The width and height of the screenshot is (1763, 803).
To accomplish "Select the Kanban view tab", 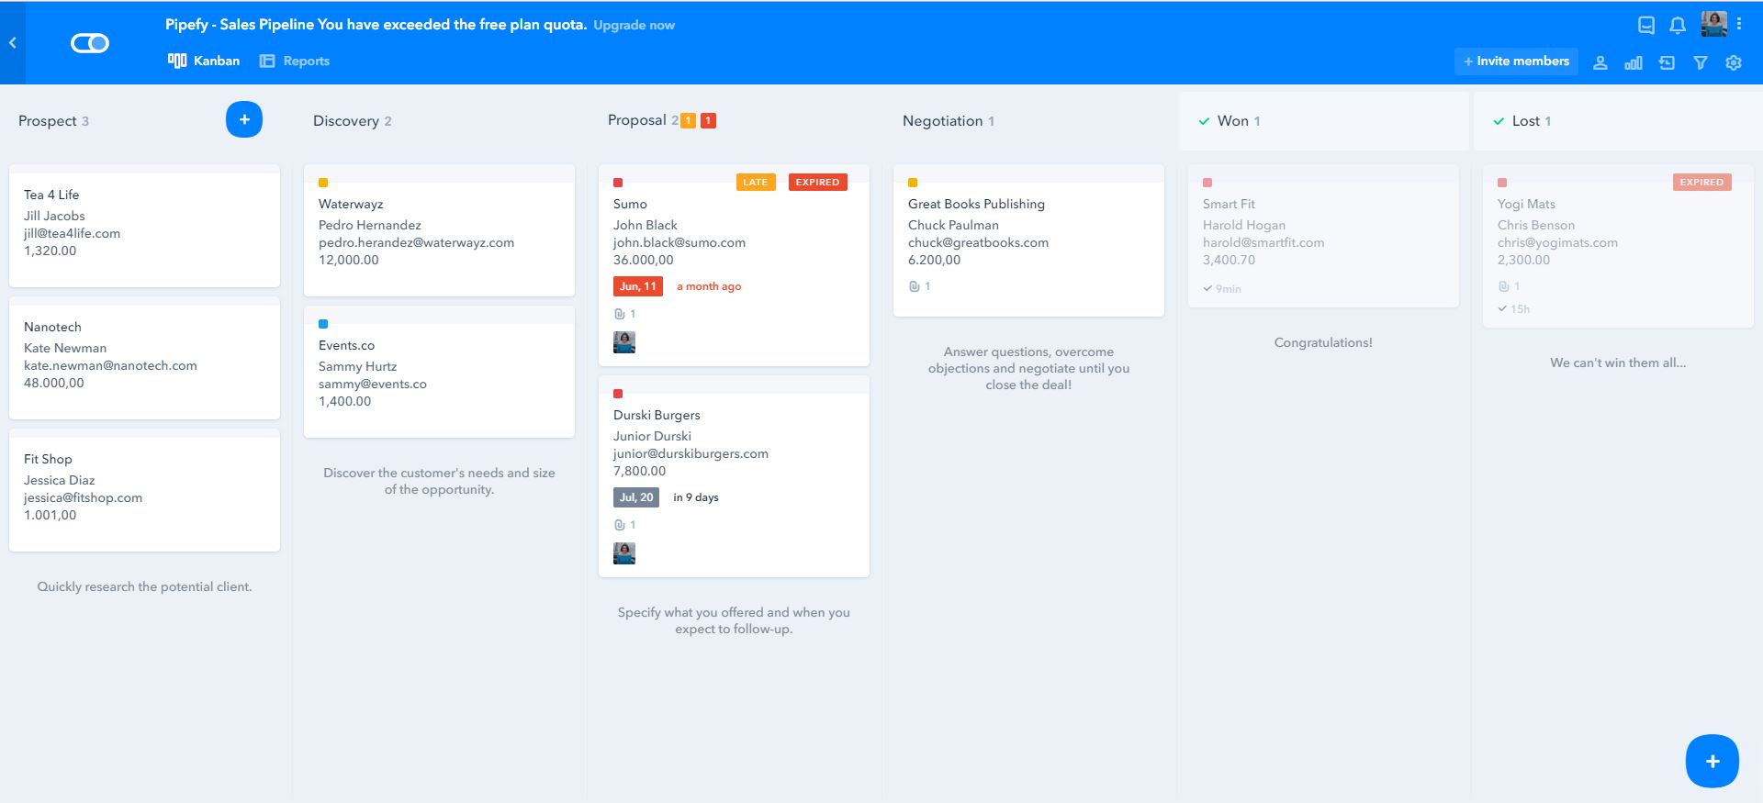I will click(204, 61).
